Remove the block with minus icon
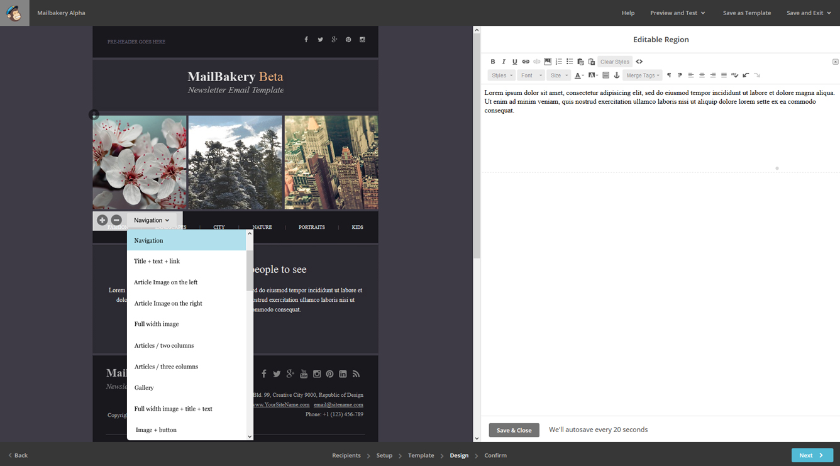This screenshot has width=840, height=466. click(116, 220)
